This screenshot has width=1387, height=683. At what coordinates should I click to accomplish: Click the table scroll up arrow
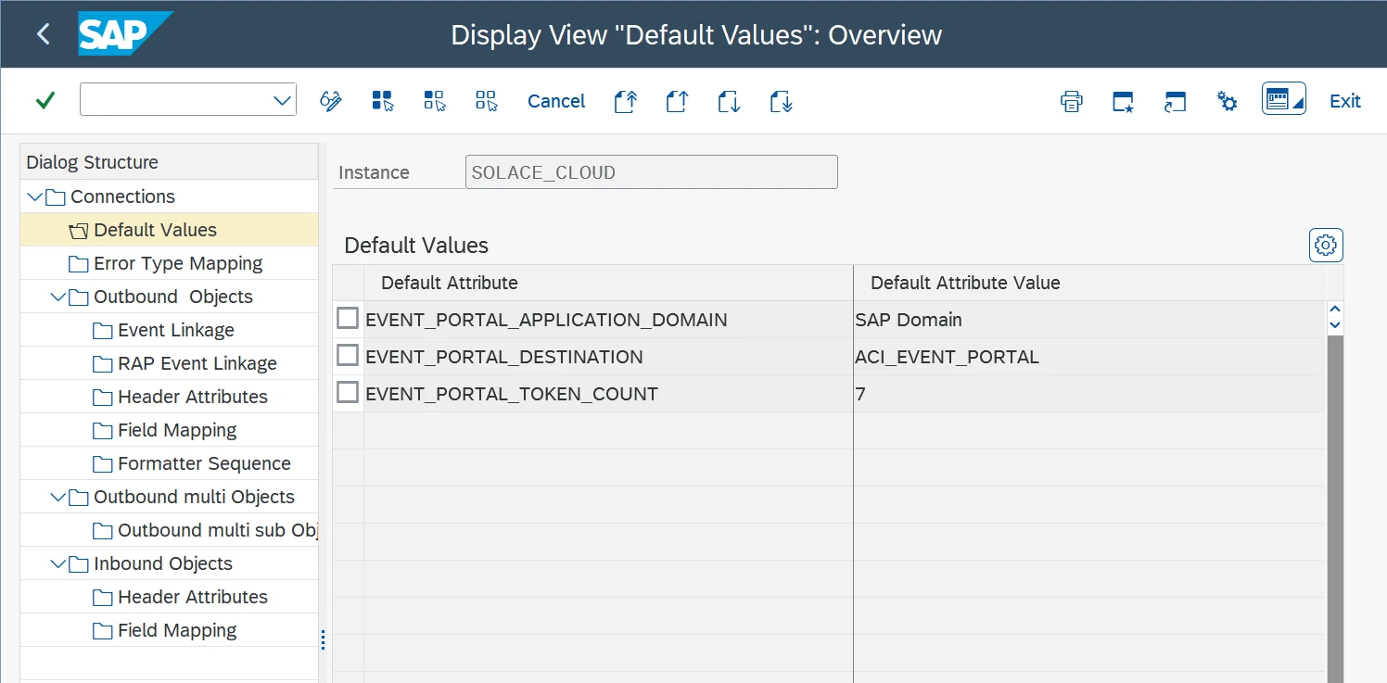pyautogui.click(x=1335, y=310)
